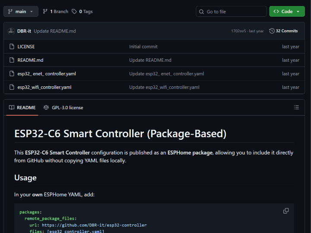
Task: Click the esp32_ enet_ controller.yaml file icon
Action: click(x=12, y=74)
